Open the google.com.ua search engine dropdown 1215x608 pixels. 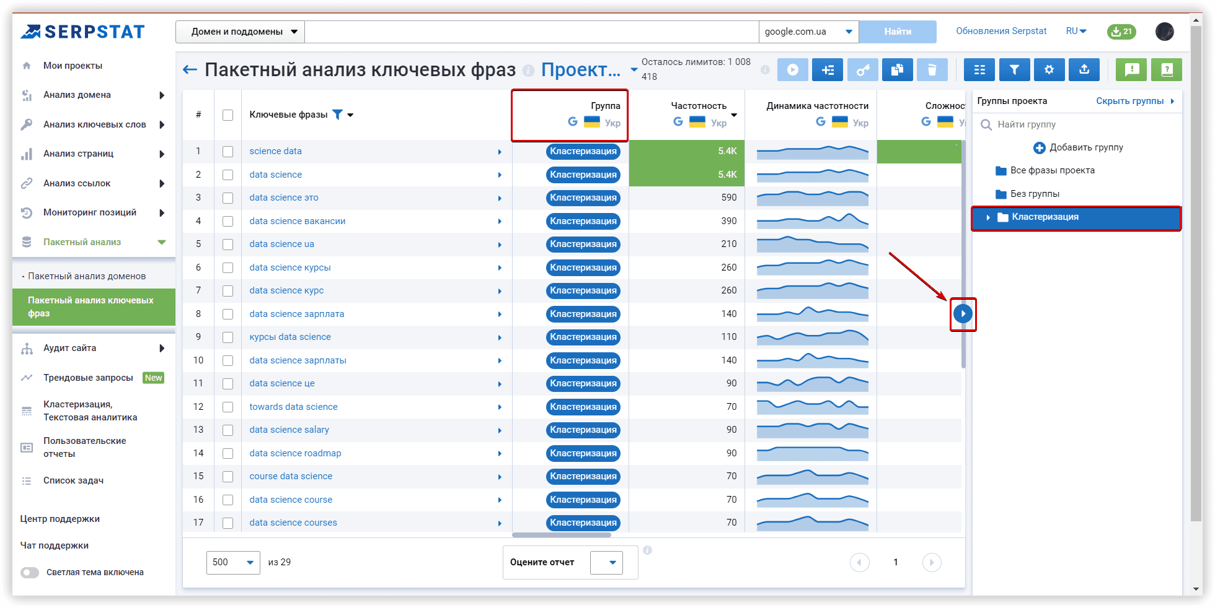click(808, 32)
